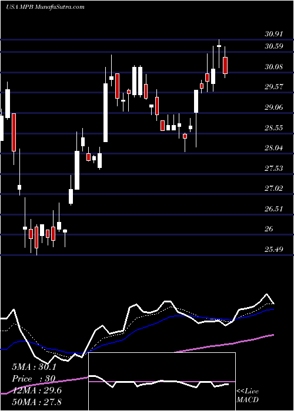The width and height of the screenshot is (294, 411).
Task: Click the Price : 30 readout
Action: point(34,379)
